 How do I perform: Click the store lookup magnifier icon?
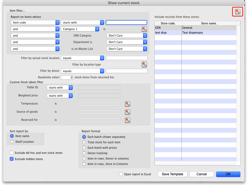tap(237, 11)
